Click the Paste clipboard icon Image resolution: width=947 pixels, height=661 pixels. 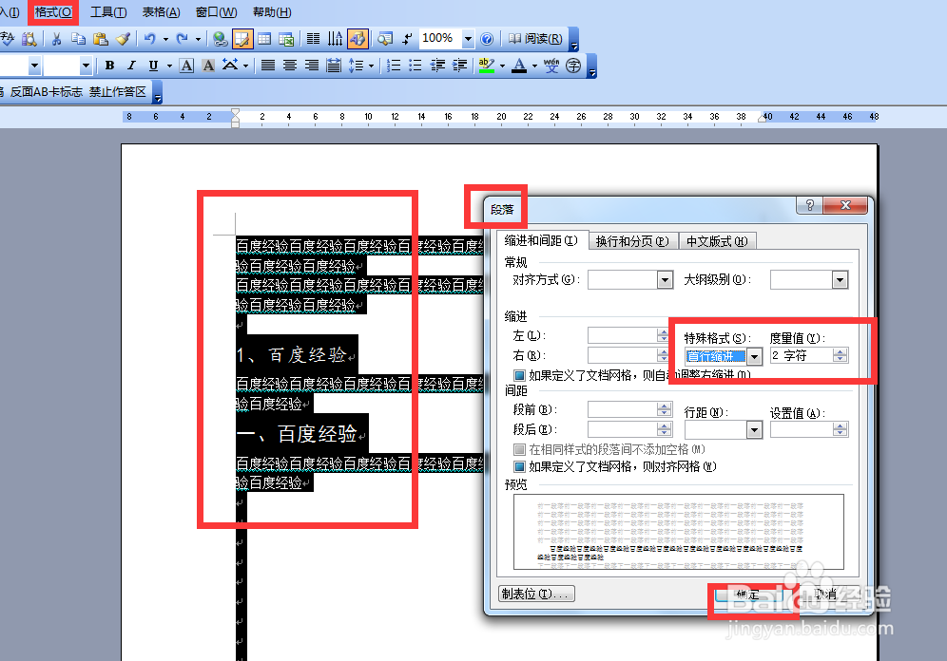point(100,39)
